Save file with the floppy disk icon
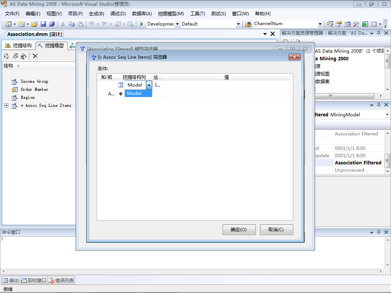This screenshot has width=391, height=293. point(43,24)
